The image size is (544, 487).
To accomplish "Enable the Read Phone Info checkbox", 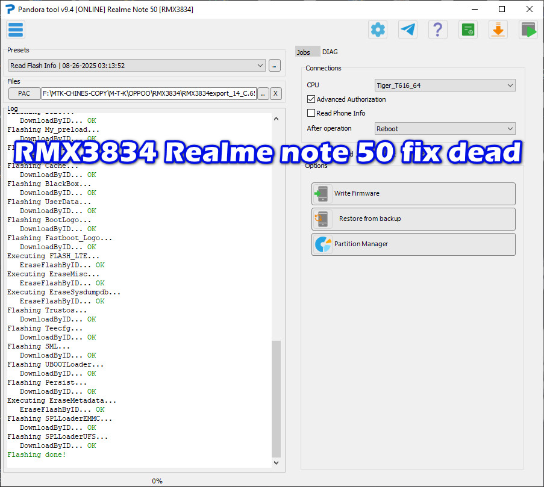I will tap(311, 113).
